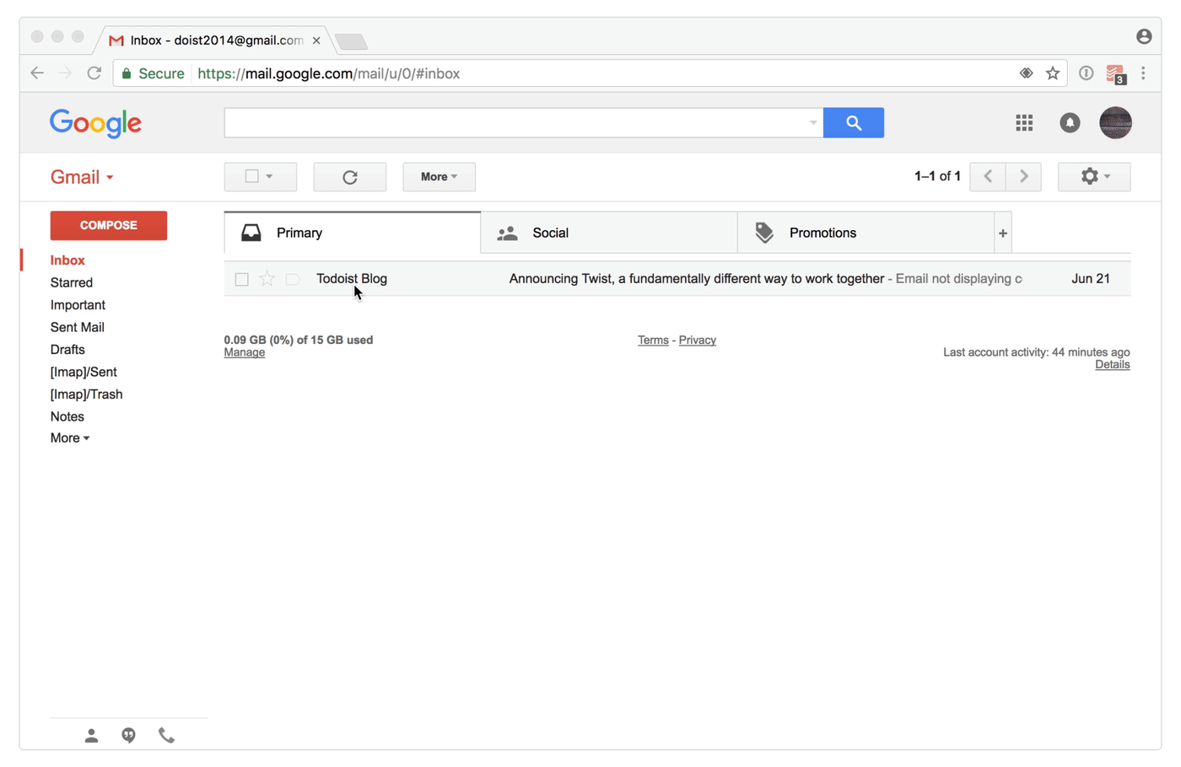This screenshot has width=1181, height=767.
Task: Add a new inbox category tab
Action: 1002,233
